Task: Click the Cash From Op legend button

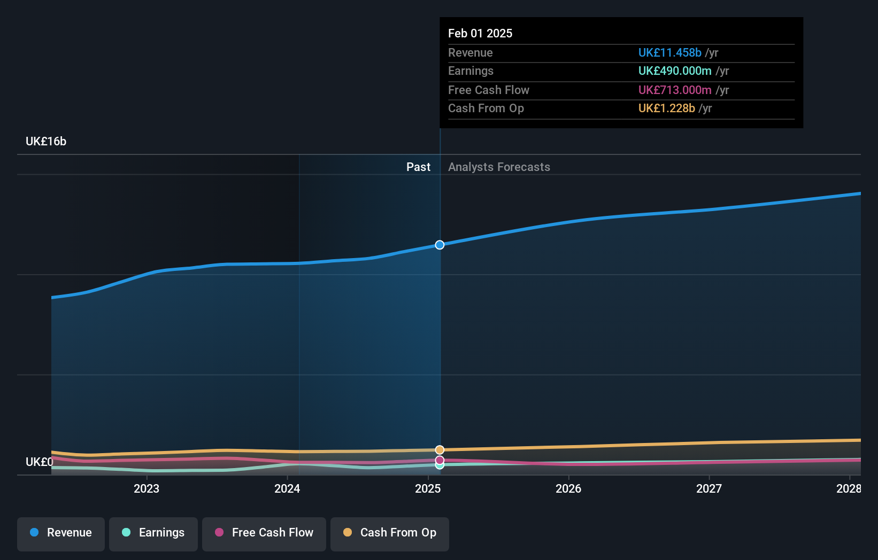Action: (x=389, y=533)
